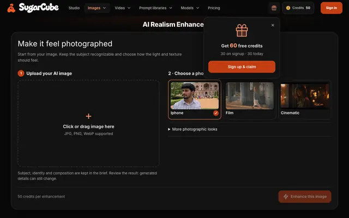Click the checkmark on Iphone look
The width and height of the screenshot is (349, 218).
[x=216, y=113]
